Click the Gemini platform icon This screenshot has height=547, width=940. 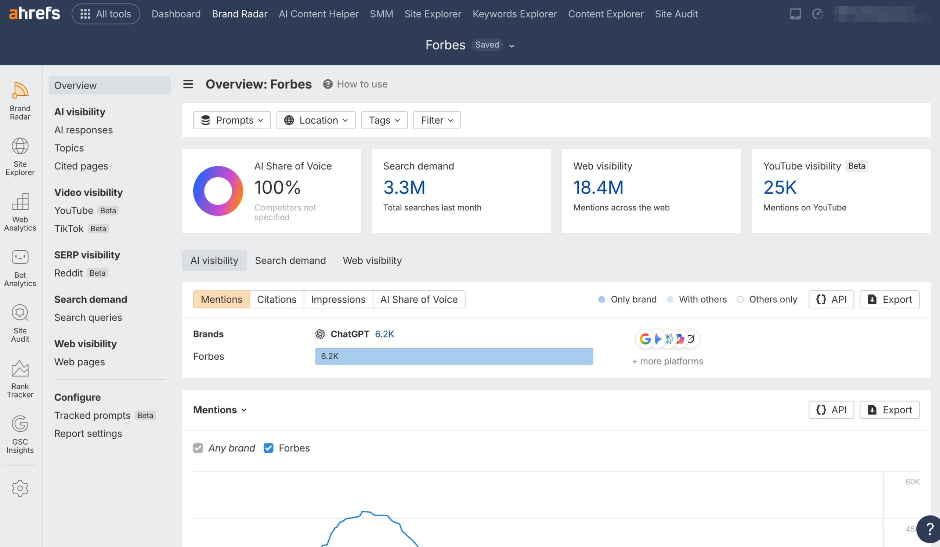click(x=658, y=338)
